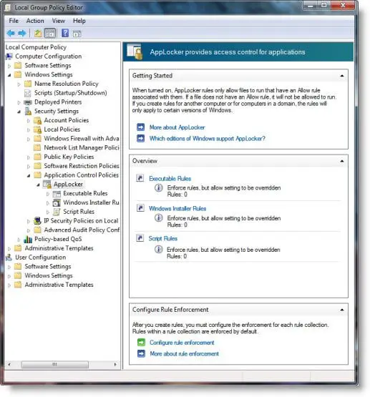Click the Security Settings shield icon

click(28, 111)
